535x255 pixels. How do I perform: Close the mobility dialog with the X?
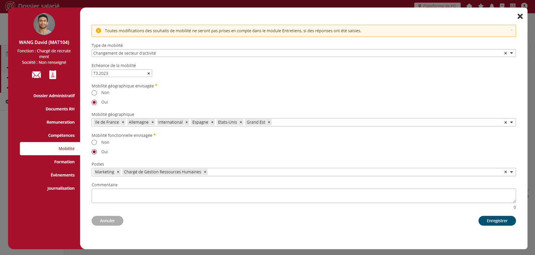tap(520, 16)
